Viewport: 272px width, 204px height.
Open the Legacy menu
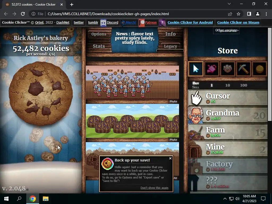pos(170,46)
